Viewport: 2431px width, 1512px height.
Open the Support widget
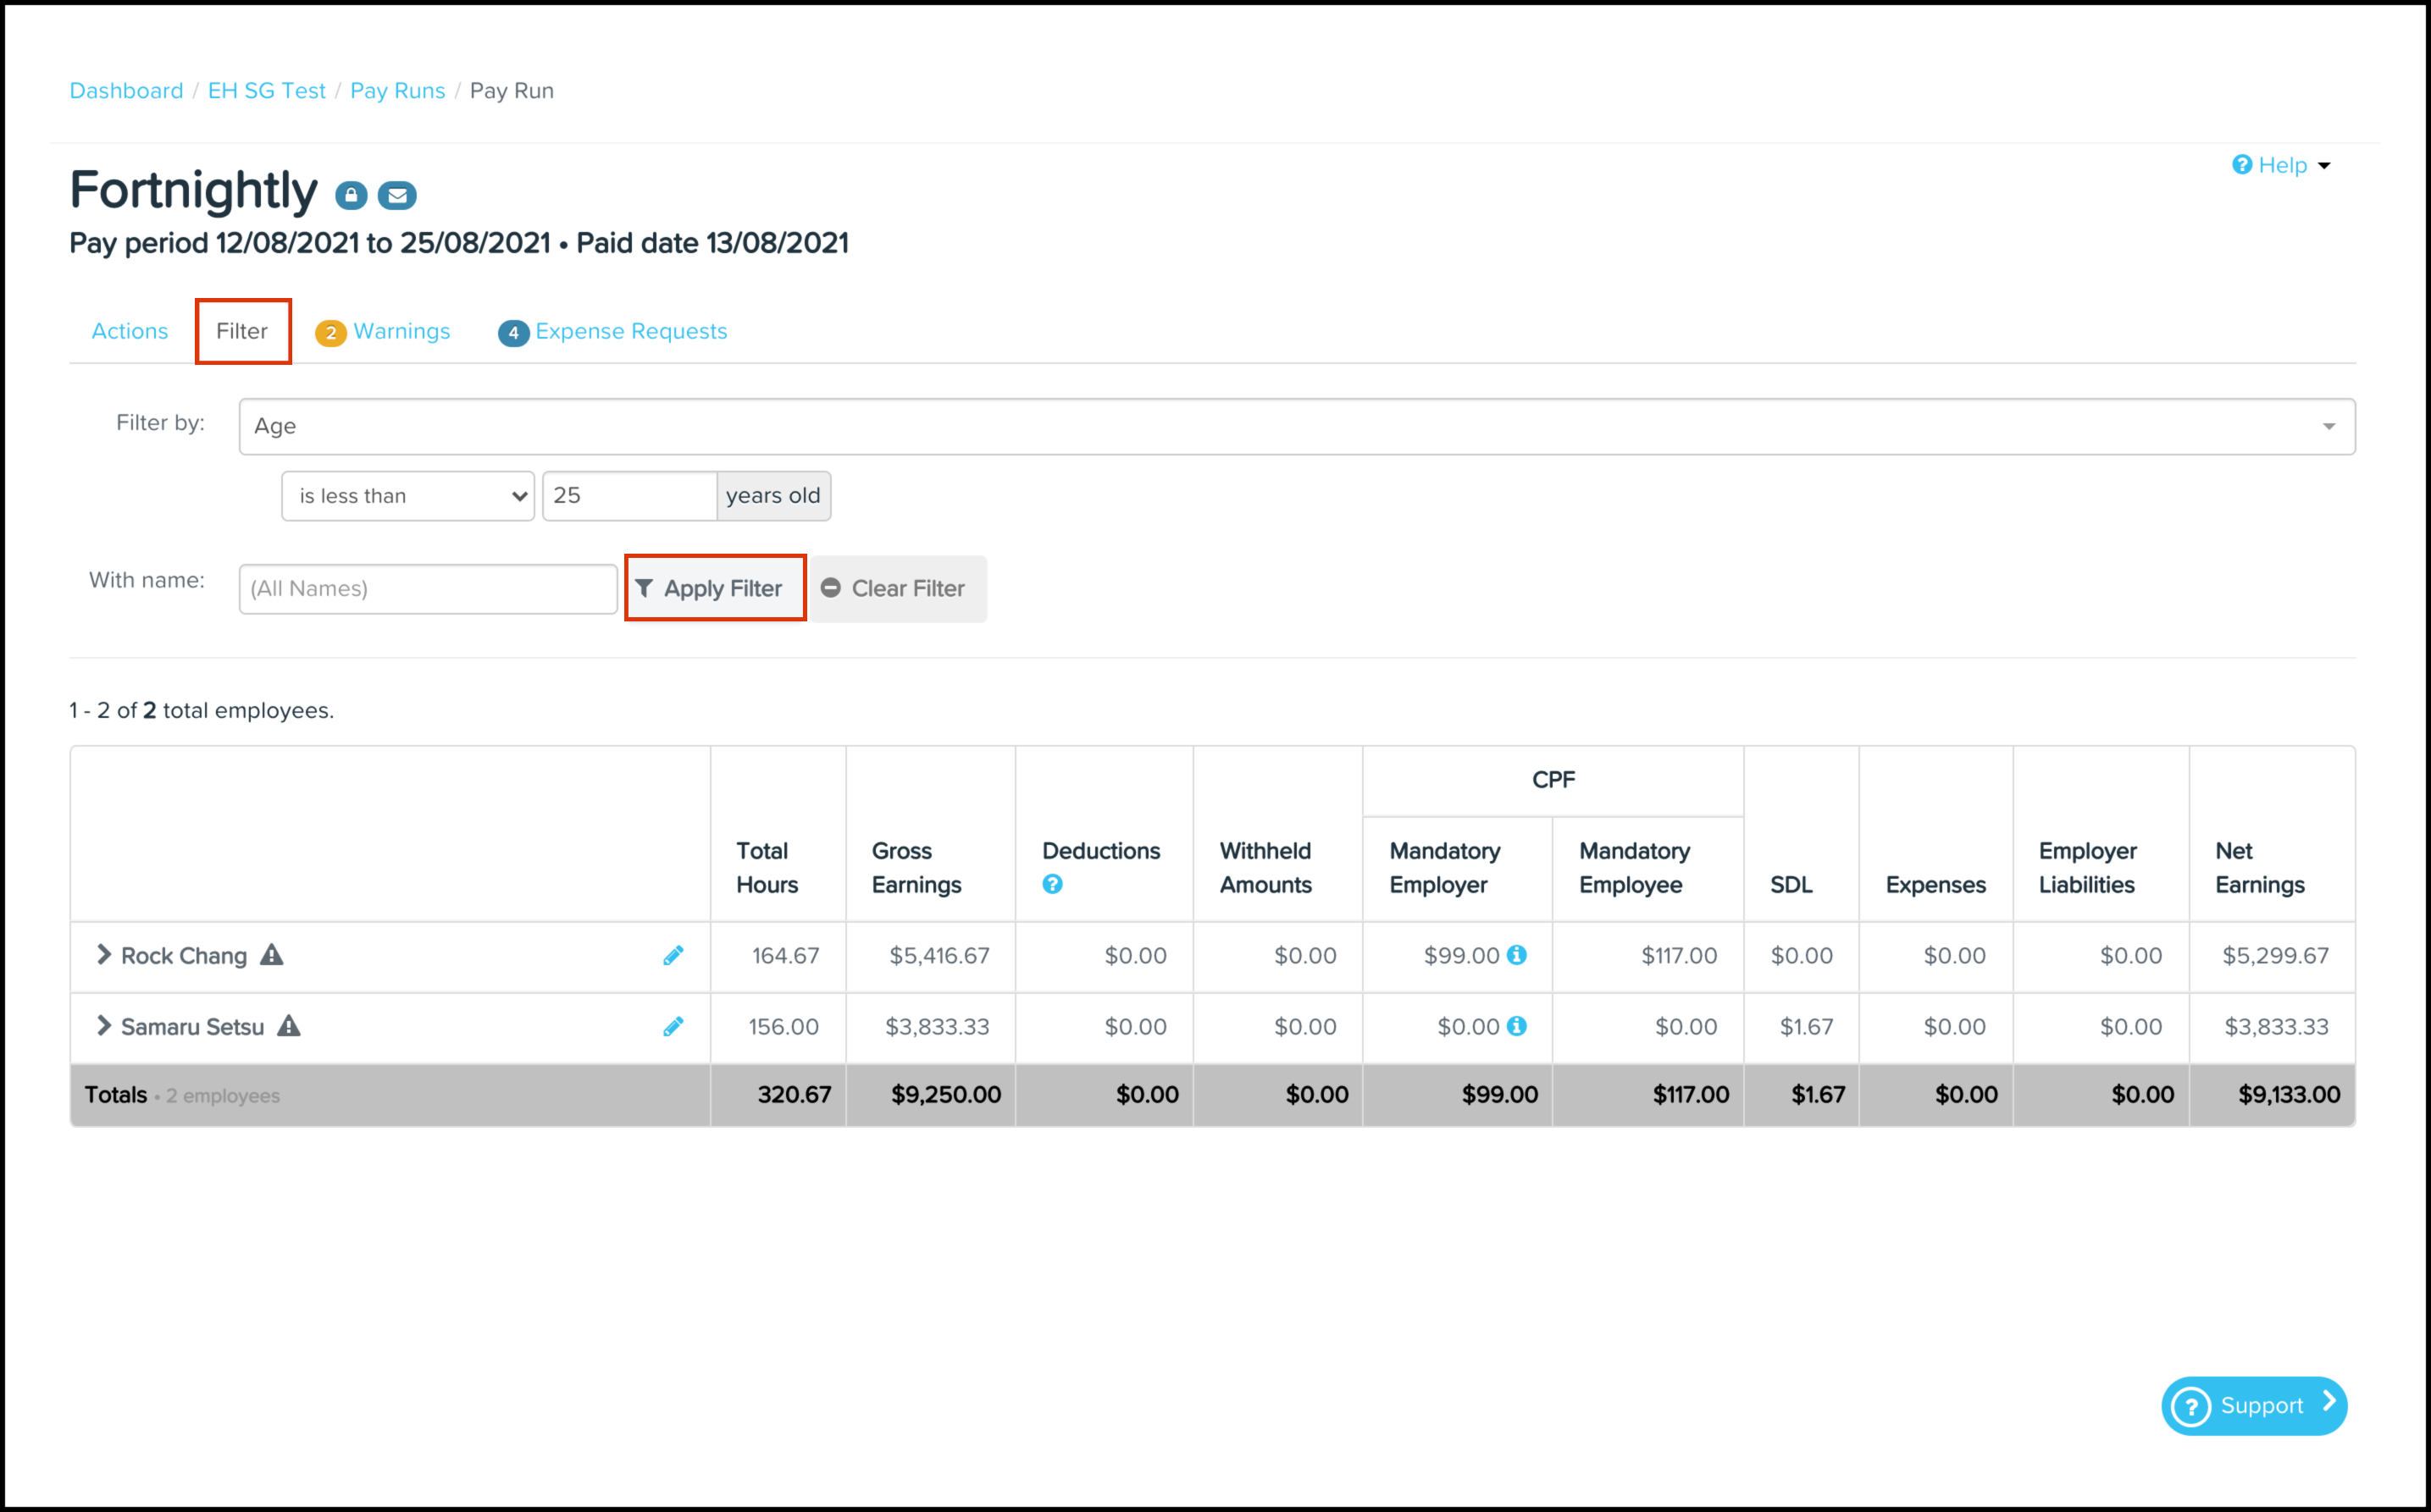tap(2254, 1406)
